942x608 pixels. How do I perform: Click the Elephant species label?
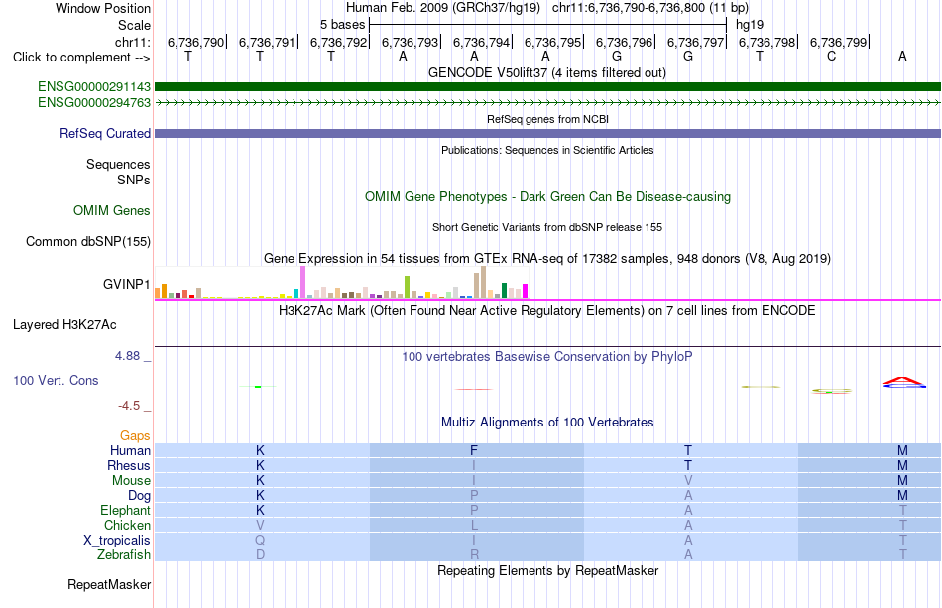[126, 510]
